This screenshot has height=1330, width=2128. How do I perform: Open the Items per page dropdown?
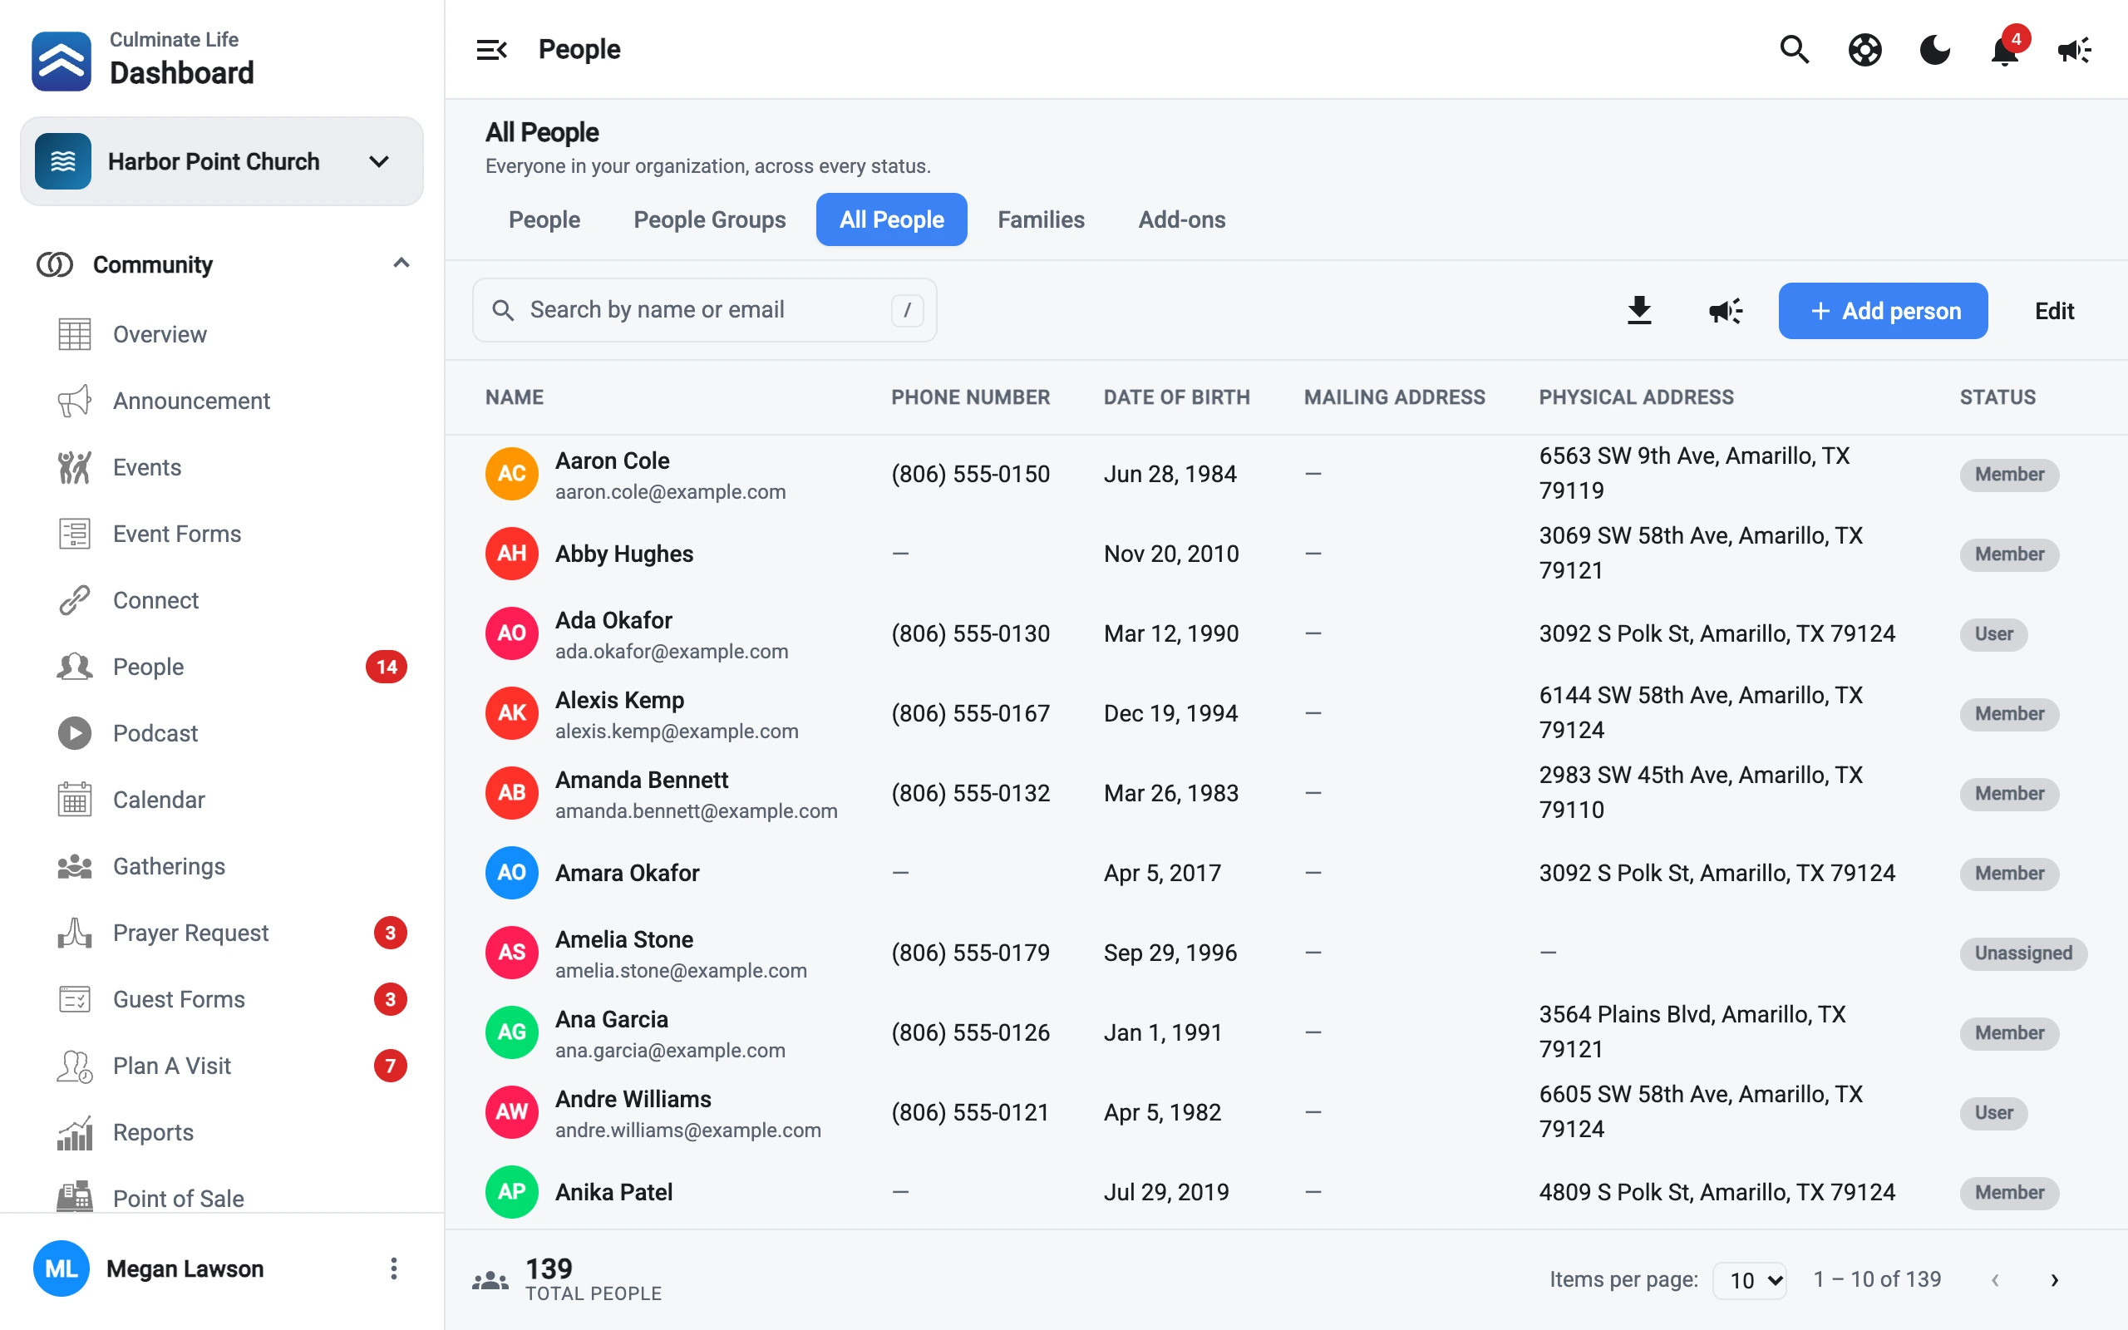[x=1749, y=1280]
